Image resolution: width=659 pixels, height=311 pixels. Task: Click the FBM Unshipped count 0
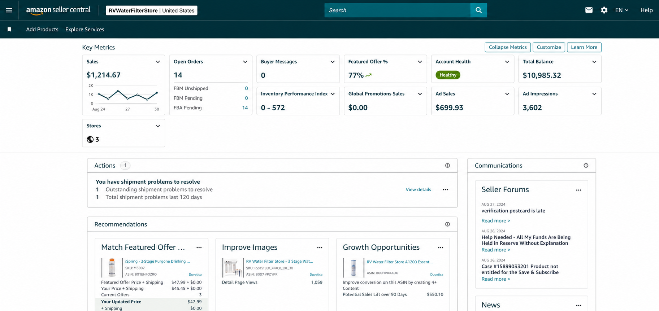(246, 88)
